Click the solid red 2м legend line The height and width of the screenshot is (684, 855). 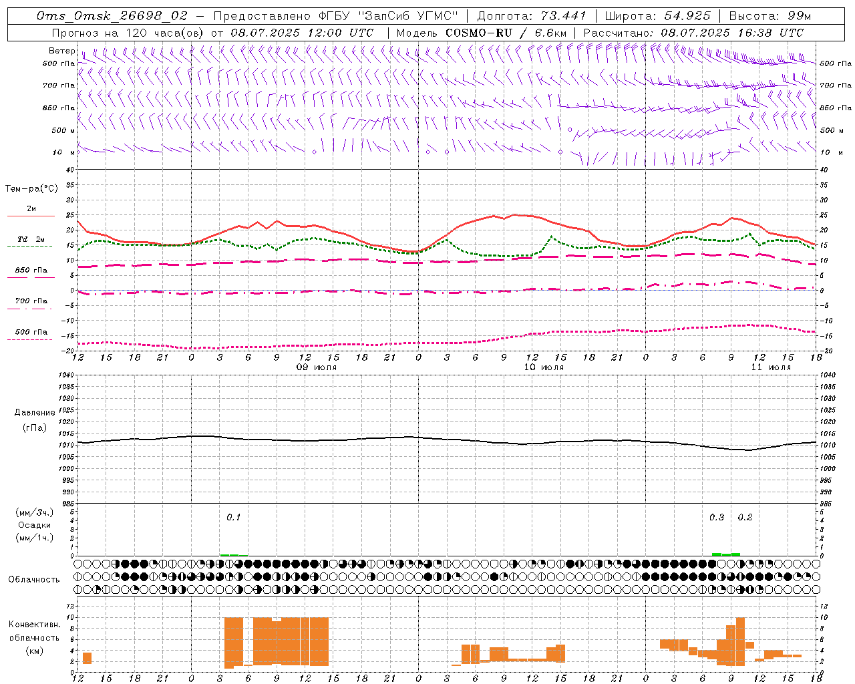click(31, 216)
